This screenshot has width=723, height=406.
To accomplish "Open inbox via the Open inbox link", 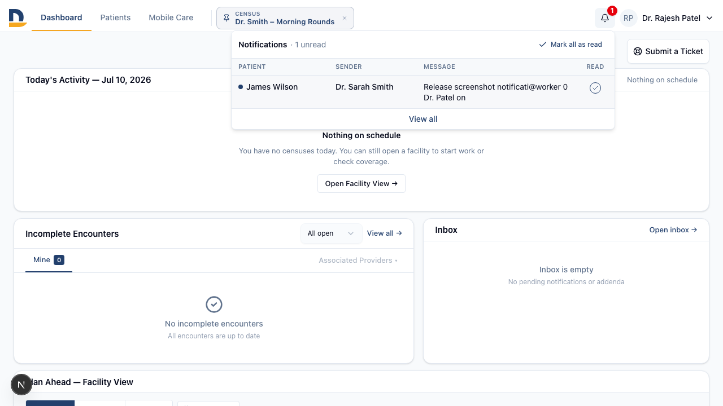I will click(x=673, y=230).
